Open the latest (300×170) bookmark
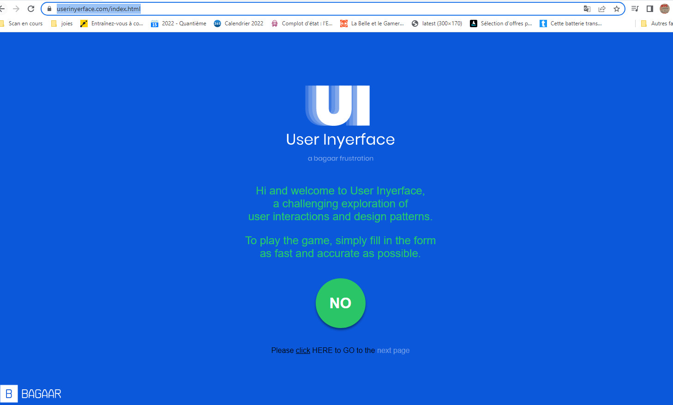673x405 pixels. (x=437, y=23)
